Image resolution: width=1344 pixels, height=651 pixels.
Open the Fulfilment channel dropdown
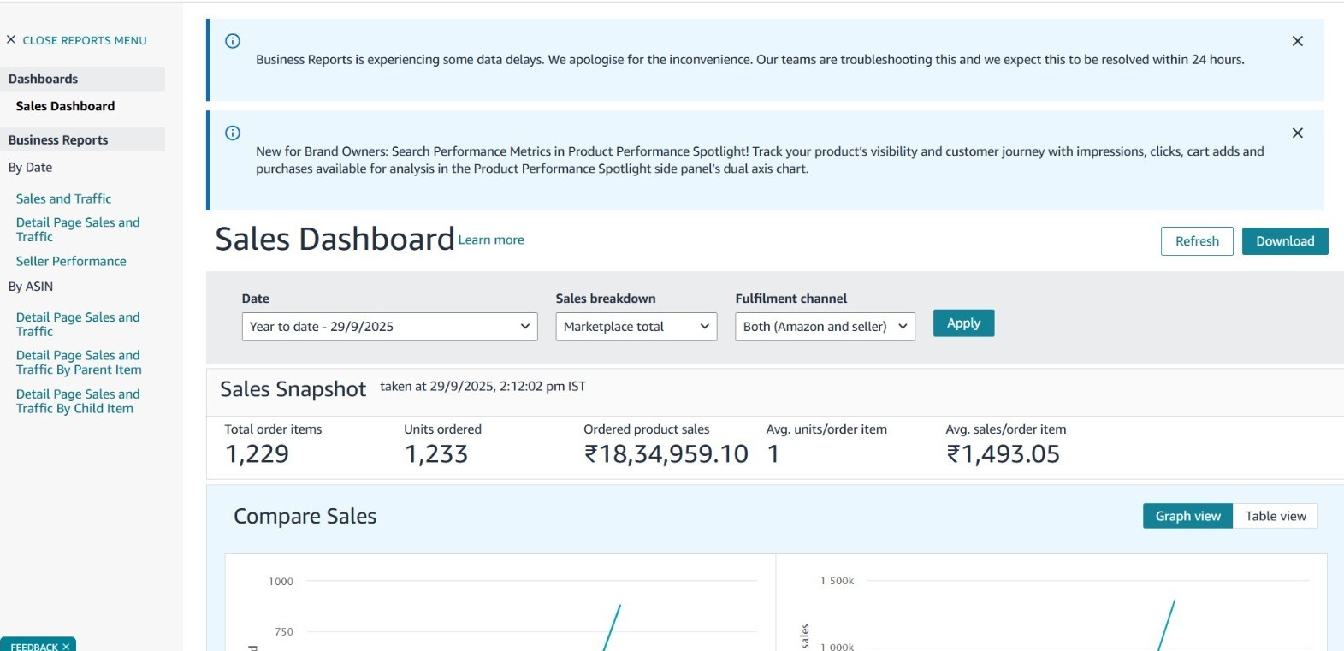click(825, 327)
